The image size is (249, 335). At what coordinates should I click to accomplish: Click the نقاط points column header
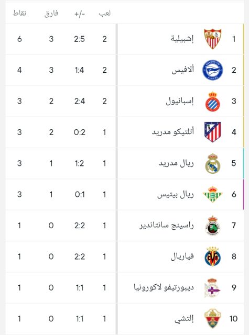pyautogui.click(x=19, y=13)
